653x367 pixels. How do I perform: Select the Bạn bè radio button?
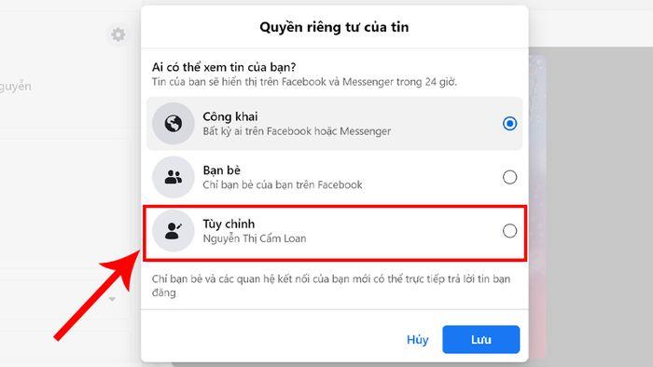[x=509, y=177]
